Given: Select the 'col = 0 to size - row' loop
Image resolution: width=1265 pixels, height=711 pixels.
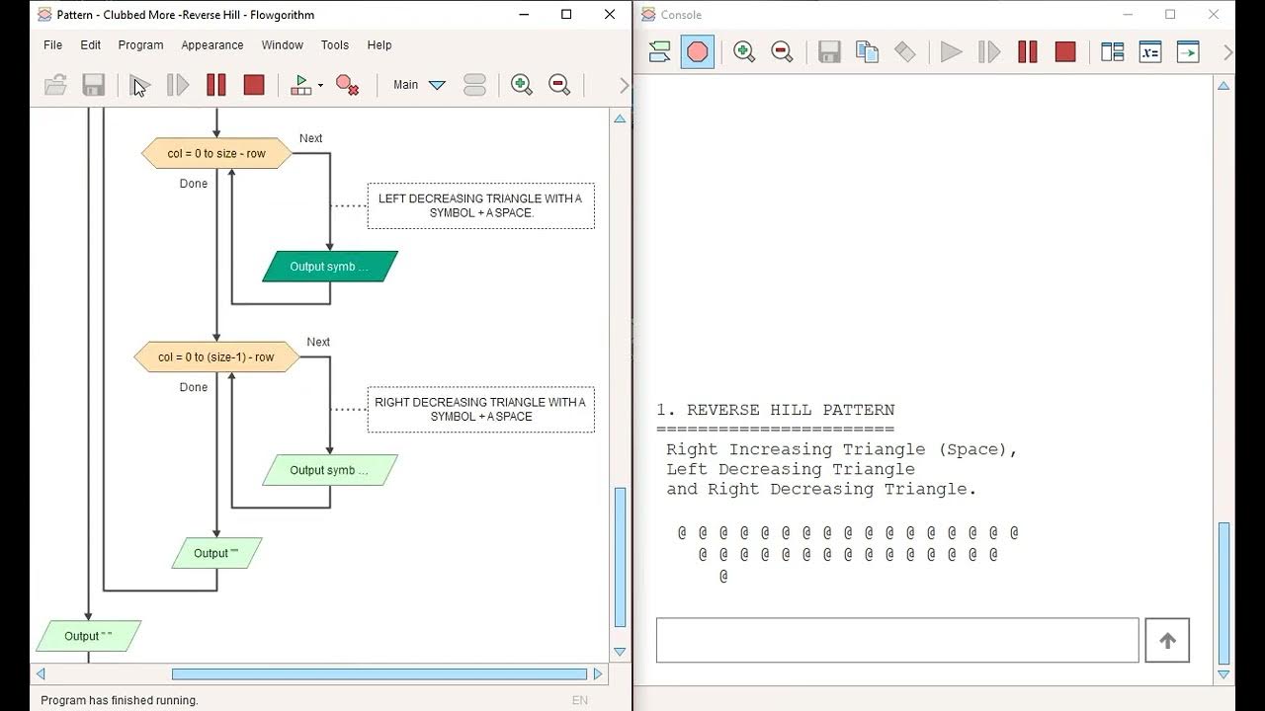Looking at the screenshot, I should pyautogui.click(x=216, y=154).
